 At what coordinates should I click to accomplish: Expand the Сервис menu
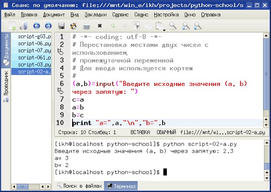tap(120, 14)
